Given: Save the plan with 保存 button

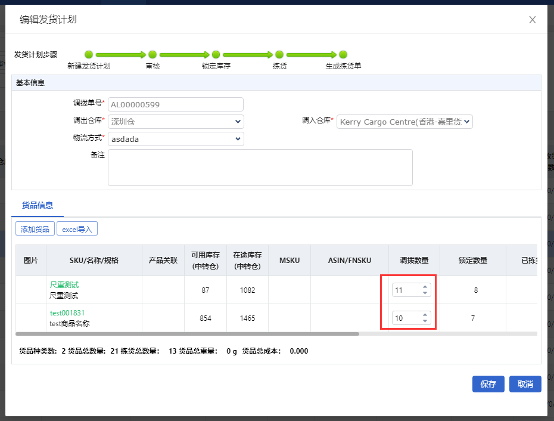Looking at the screenshot, I should (x=488, y=384).
